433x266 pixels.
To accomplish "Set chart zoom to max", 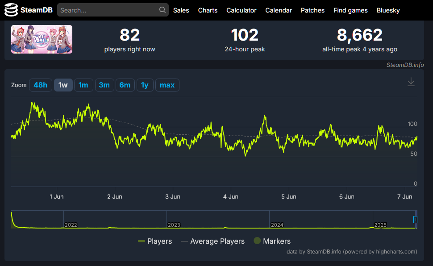I will click(167, 85).
